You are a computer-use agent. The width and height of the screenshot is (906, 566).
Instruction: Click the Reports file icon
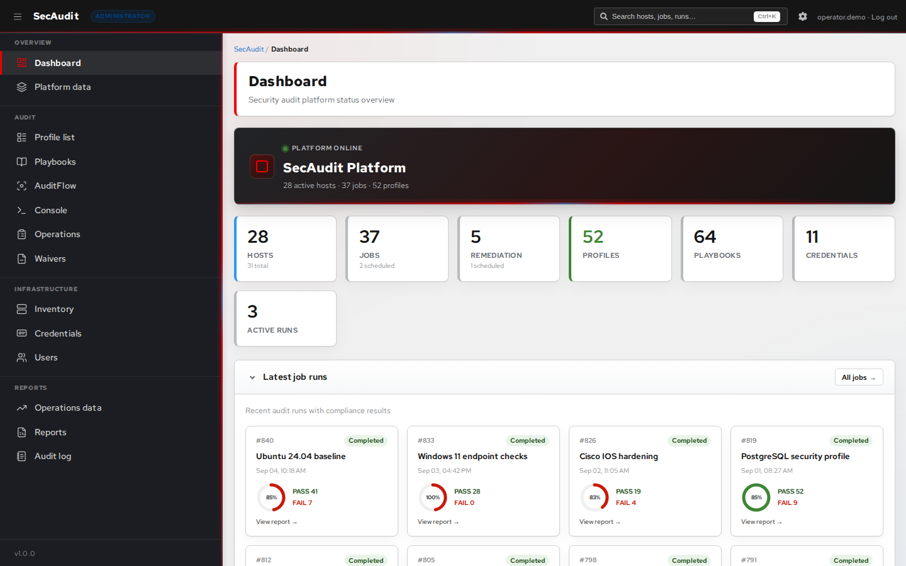pos(21,432)
